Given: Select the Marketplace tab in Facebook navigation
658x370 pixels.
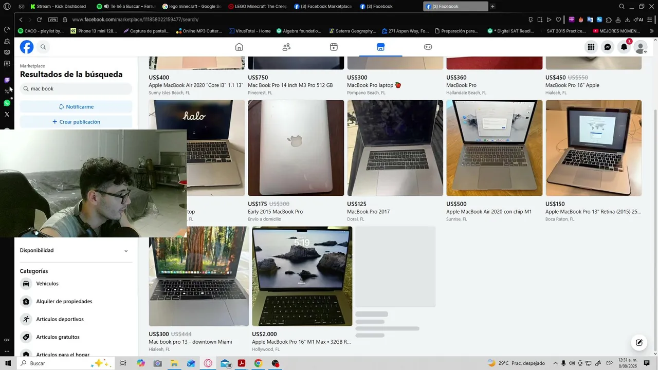Looking at the screenshot, I should point(380,47).
